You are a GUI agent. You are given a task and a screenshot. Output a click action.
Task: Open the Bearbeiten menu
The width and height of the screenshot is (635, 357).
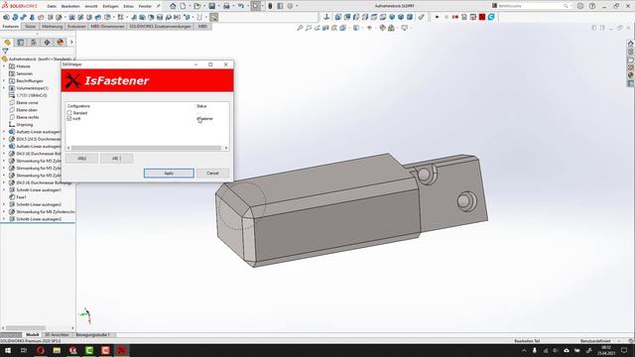[x=70, y=6]
